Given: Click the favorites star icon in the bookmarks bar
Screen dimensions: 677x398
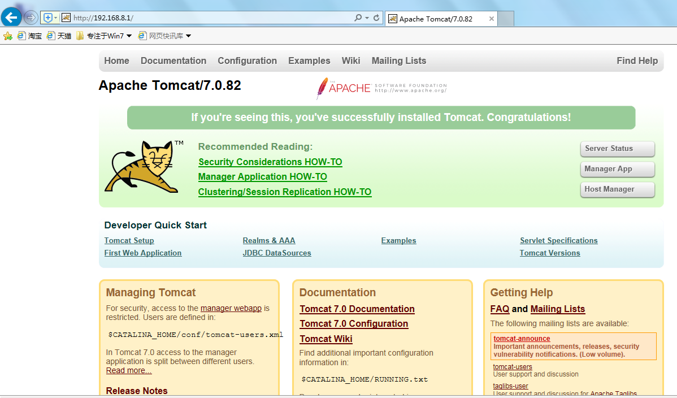Looking at the screenshot, I should coord(8,36).
